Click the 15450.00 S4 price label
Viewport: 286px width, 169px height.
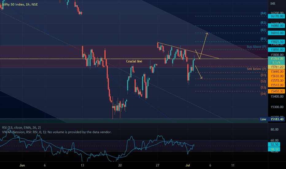(276, 91)
